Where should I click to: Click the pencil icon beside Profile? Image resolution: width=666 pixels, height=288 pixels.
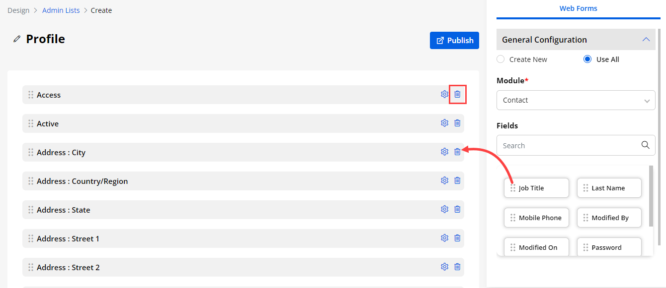coord(17,39)
